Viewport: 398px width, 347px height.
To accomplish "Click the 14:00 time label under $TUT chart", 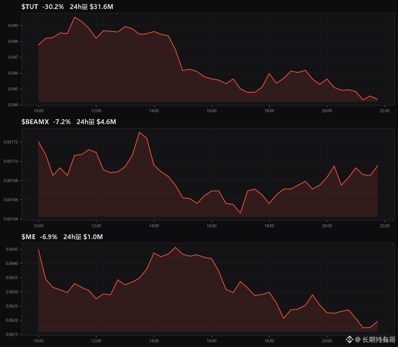I will (154, 111).
